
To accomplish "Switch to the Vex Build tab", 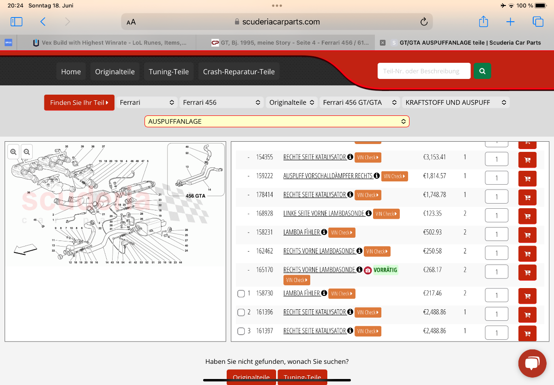I will coord(111,42).
